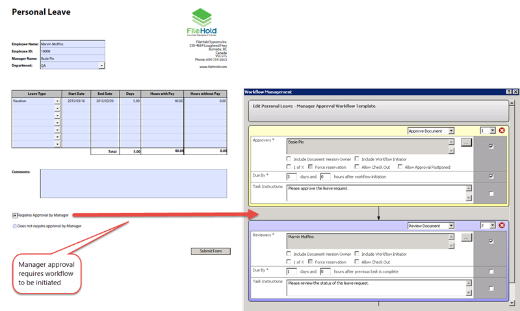
Task: Click the Hours with Pay cell 40.00
Action: (x=162, y=101)
